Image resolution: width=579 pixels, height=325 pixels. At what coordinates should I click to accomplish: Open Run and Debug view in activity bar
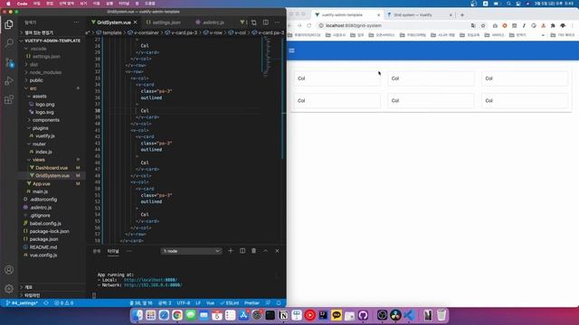[x=9, y=80]
